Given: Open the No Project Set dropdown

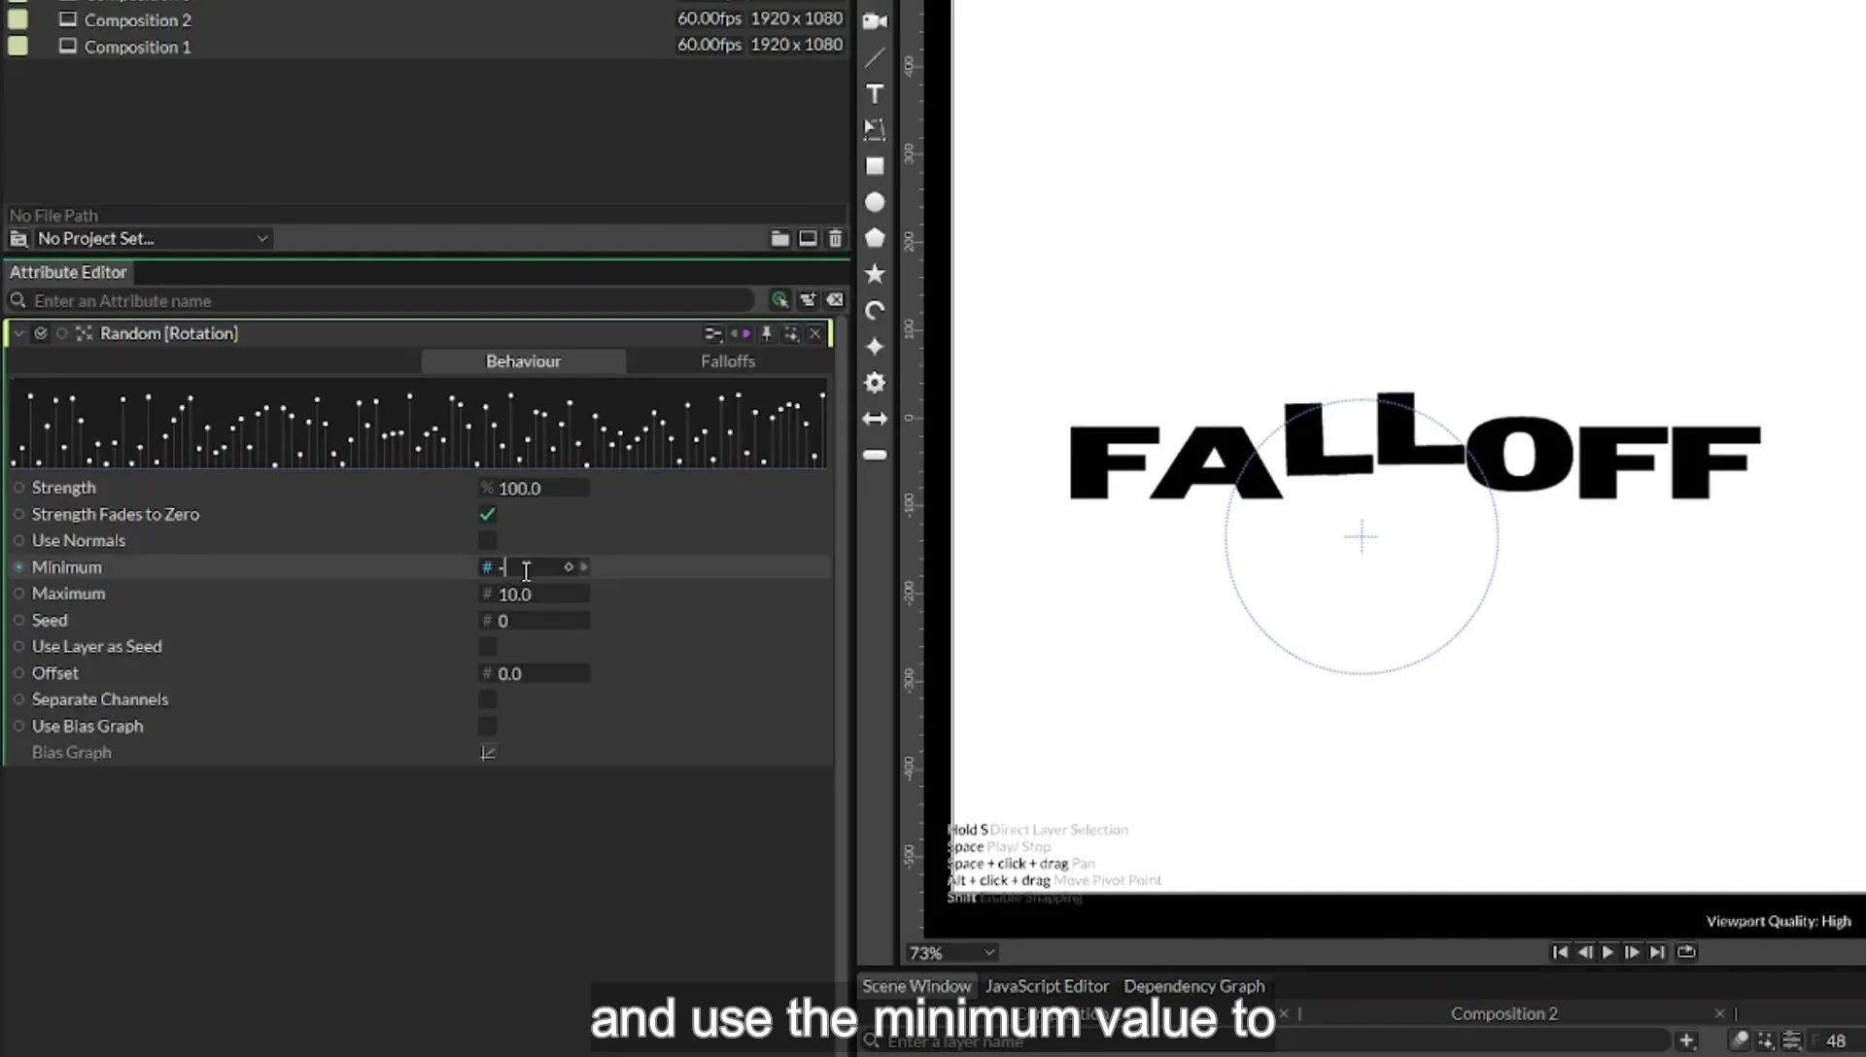Looking at the screenshot, I should [153, 238].
